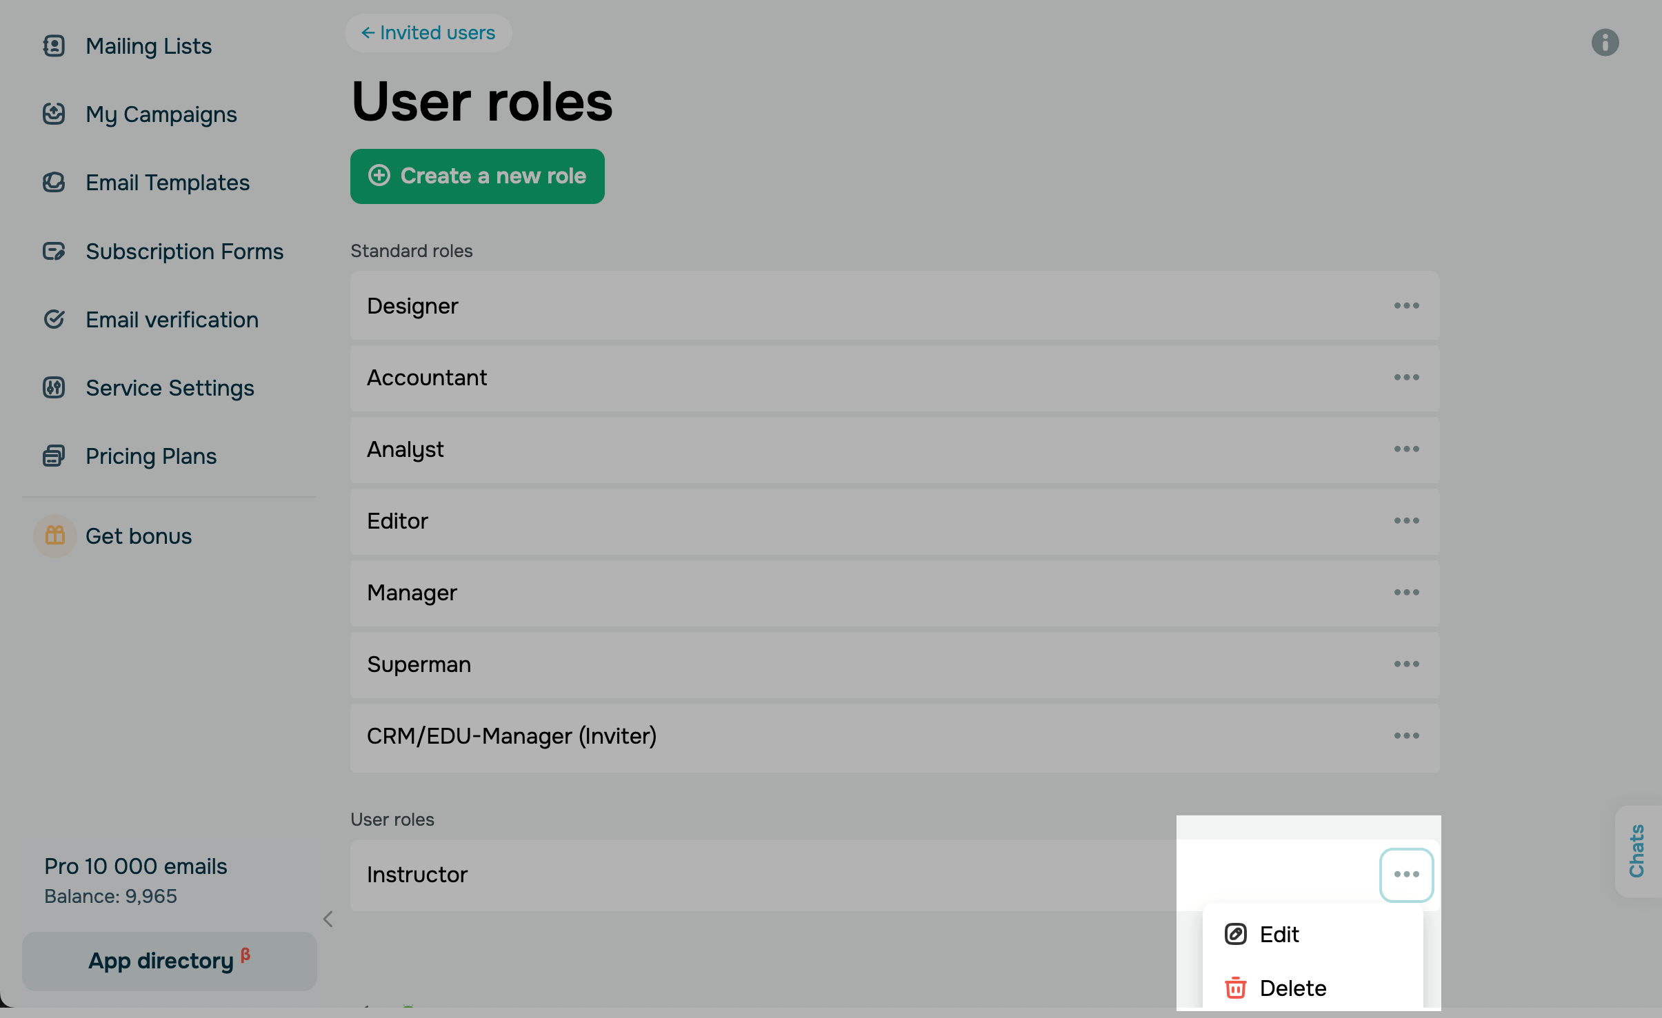Click the Email verification checkmark icon
Image resolution: width=1662 pixels, height=1018 pixels.
coord(54,319)
